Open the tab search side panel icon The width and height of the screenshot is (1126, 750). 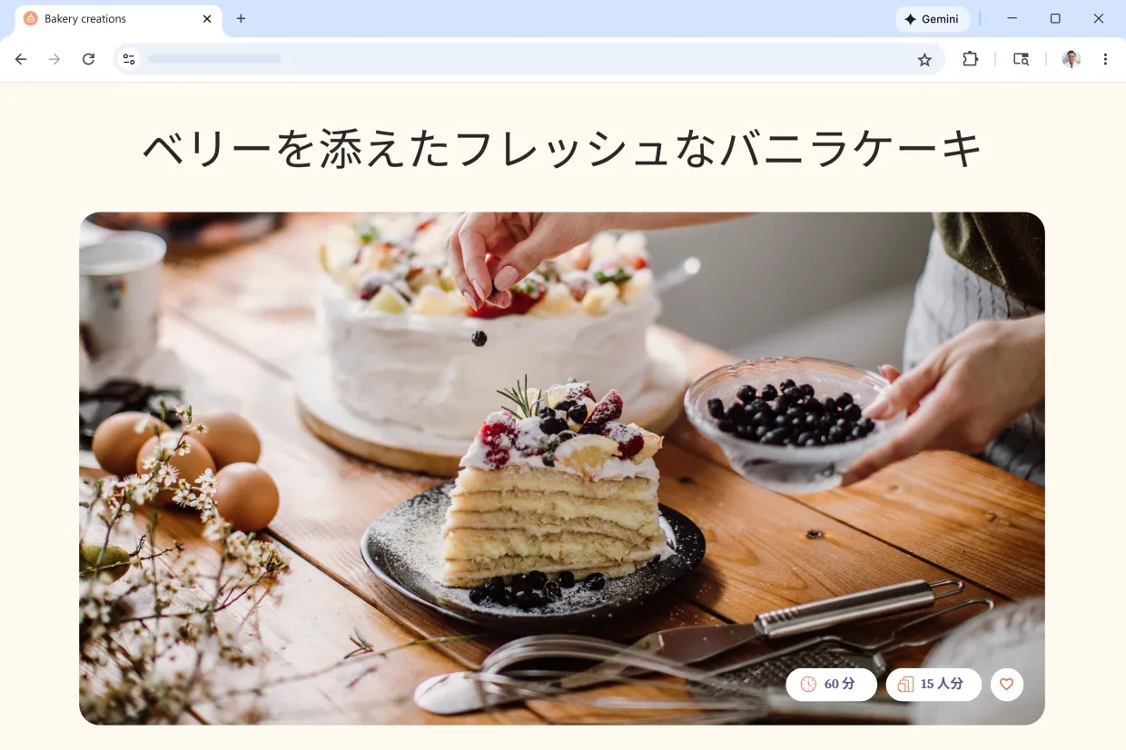pos(1021,59)
